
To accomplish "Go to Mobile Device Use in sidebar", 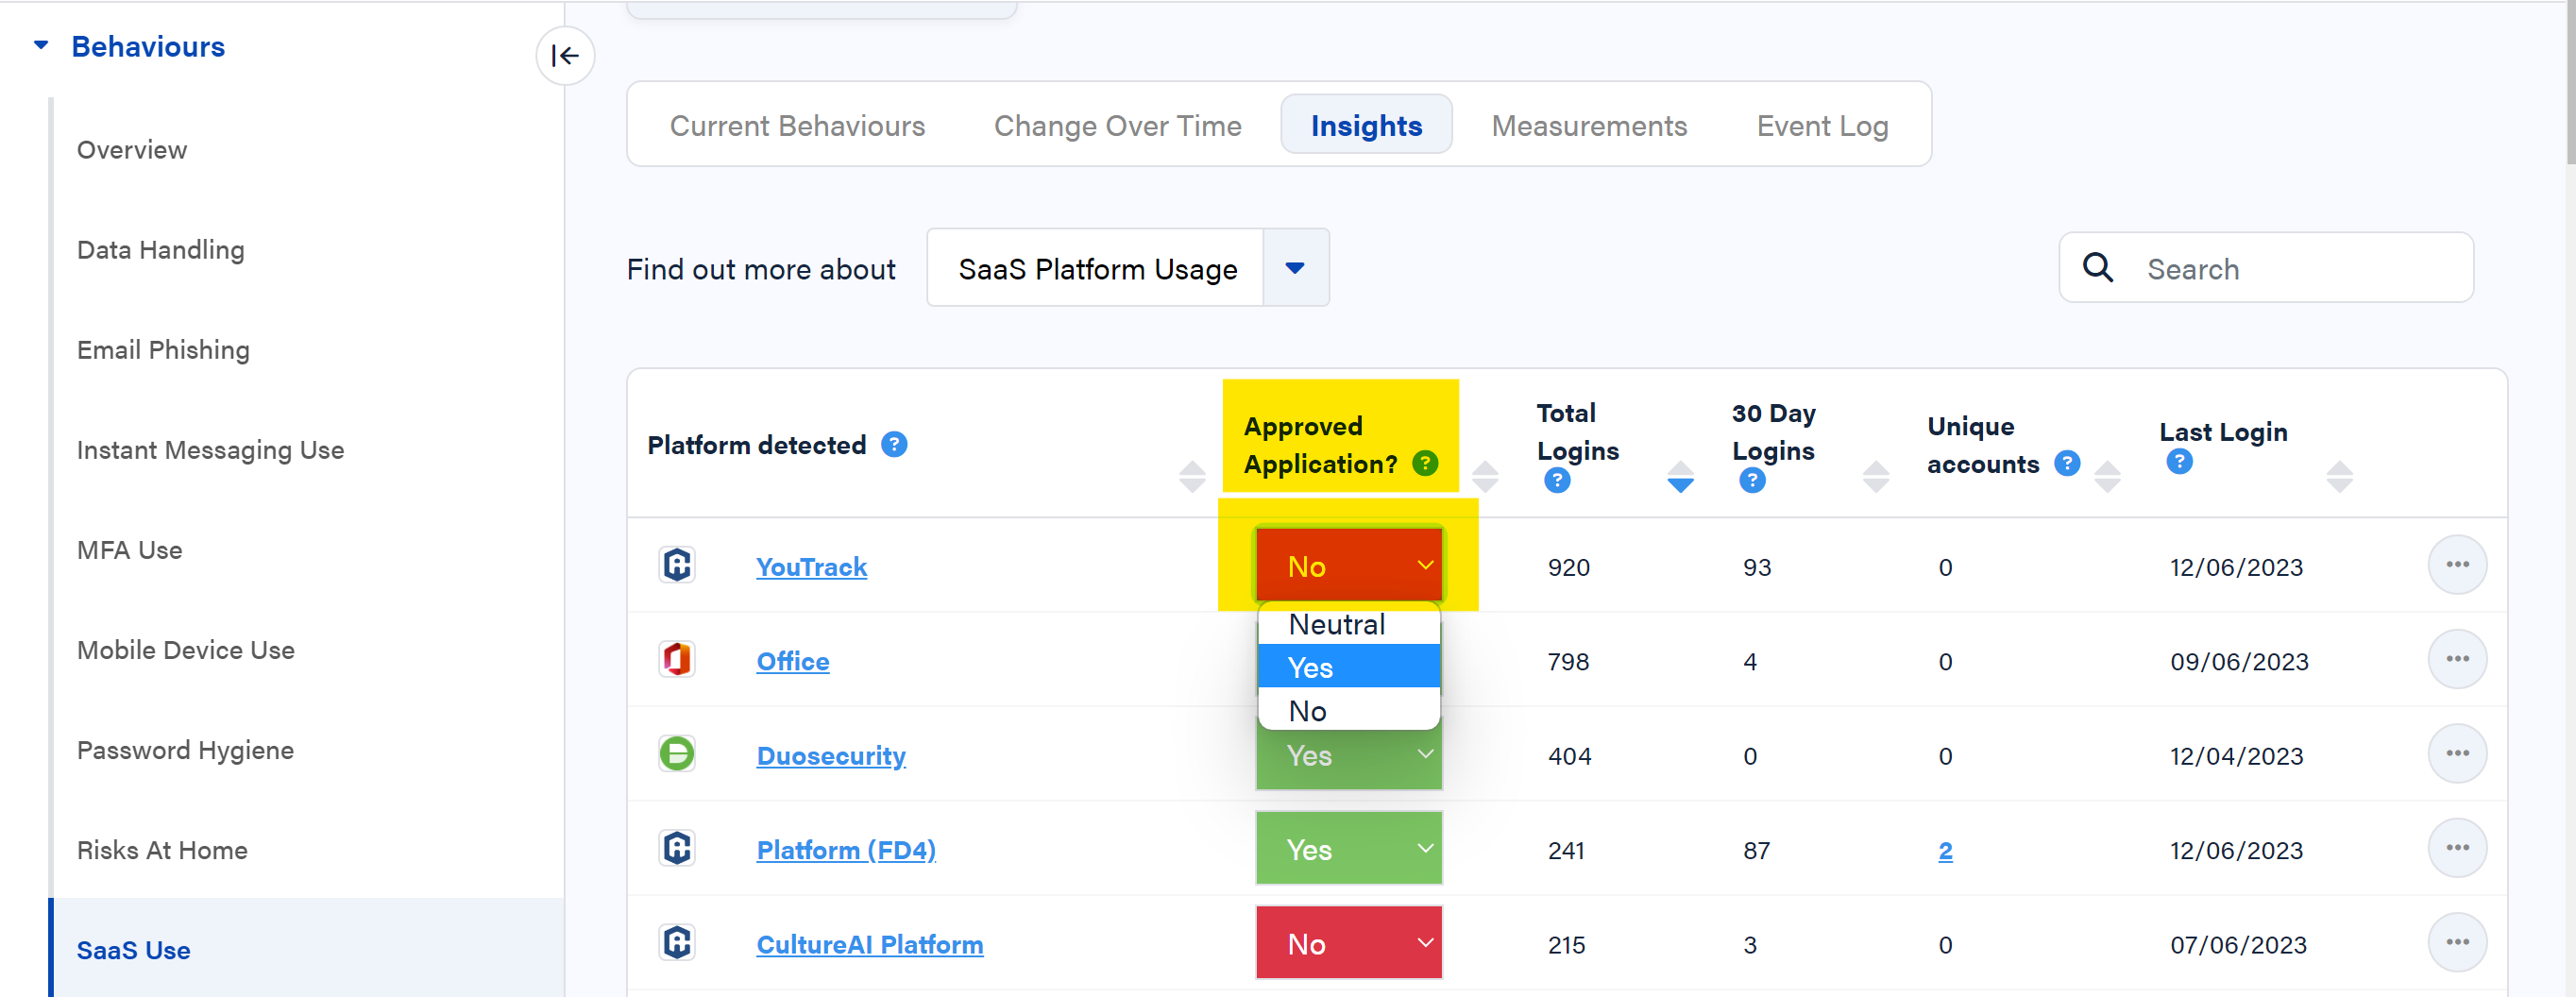I will click(x=185, y=650).
